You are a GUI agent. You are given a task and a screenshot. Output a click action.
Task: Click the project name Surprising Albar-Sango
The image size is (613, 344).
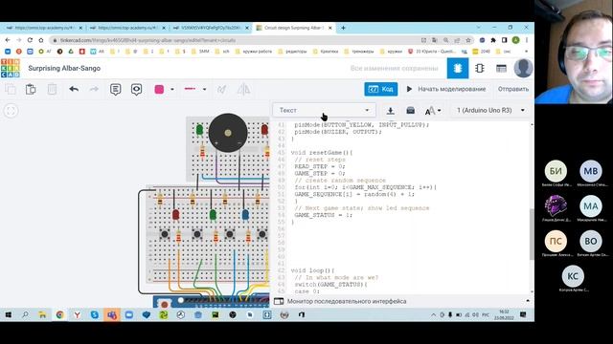coord(64,68)
